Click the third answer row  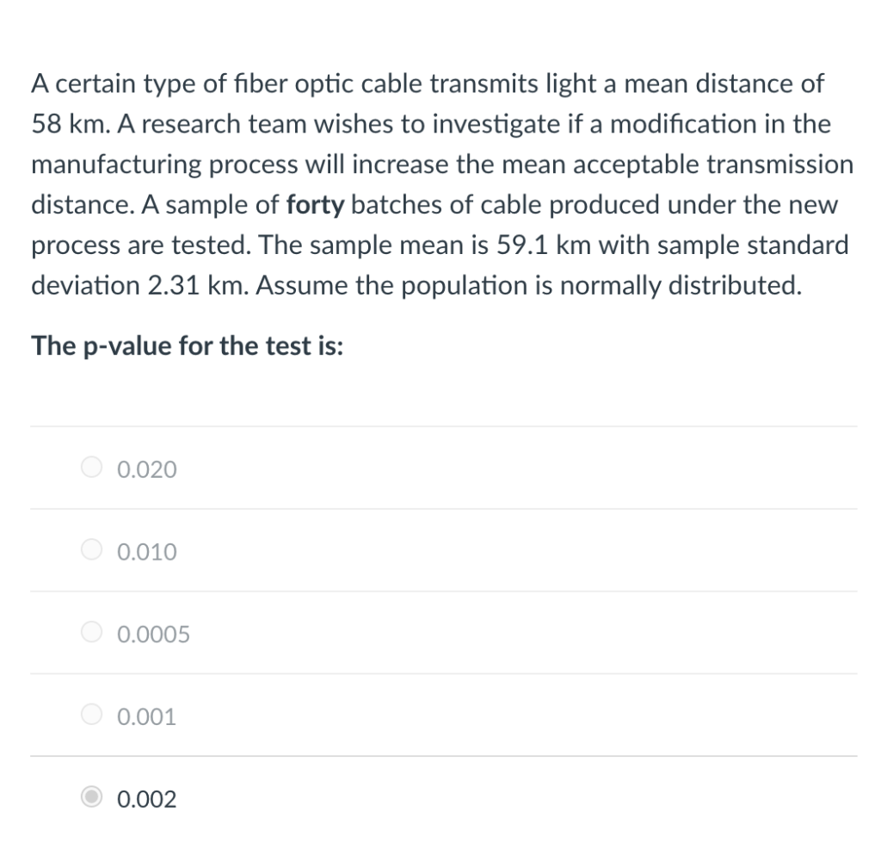430,632
